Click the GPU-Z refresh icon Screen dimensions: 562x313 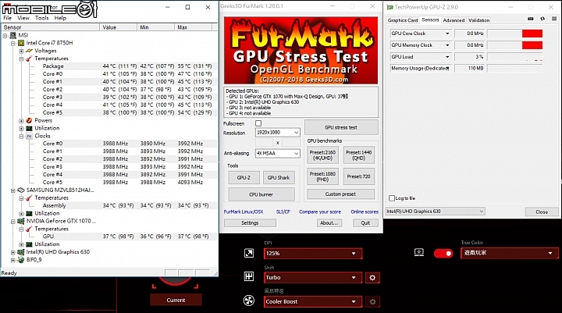point(542,19)
